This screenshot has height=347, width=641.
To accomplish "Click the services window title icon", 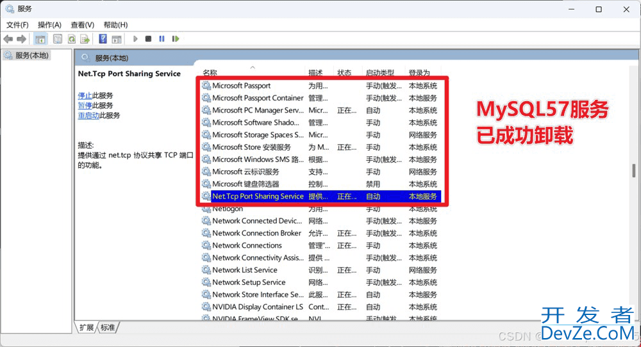I will point(10,8).
